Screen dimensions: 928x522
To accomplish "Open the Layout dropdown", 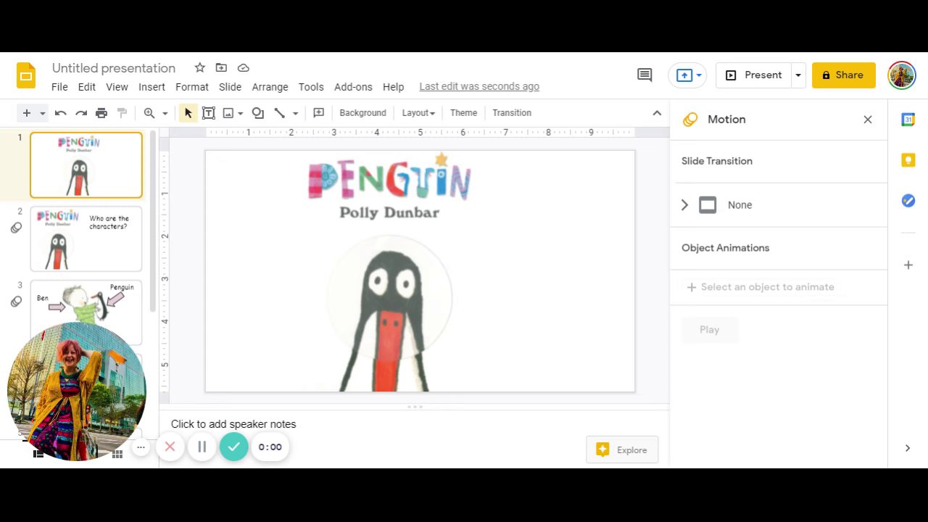I will [418, 113].
